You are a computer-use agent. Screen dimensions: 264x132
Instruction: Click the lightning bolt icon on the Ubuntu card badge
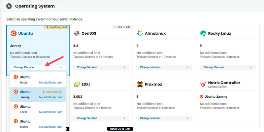pos(48,27)
